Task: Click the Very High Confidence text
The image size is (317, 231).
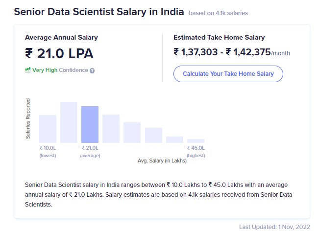Action: coord(60,70)
